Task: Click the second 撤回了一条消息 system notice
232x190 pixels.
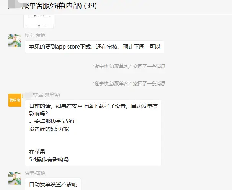Action: pyautogui.click(x=129, y=83)
